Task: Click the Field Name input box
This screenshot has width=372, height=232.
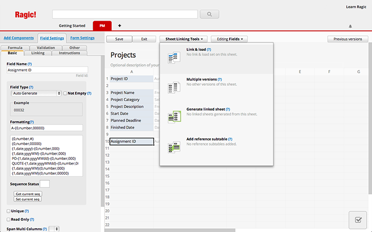Action: click(x=47, y=70)
